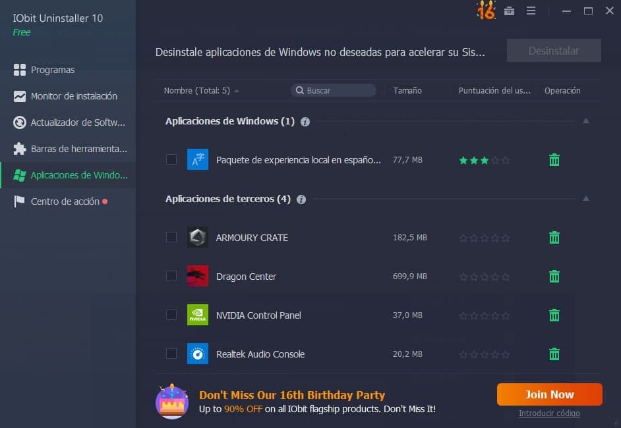Click the Buscar search field
621x428 pixels.
point(333,91)
